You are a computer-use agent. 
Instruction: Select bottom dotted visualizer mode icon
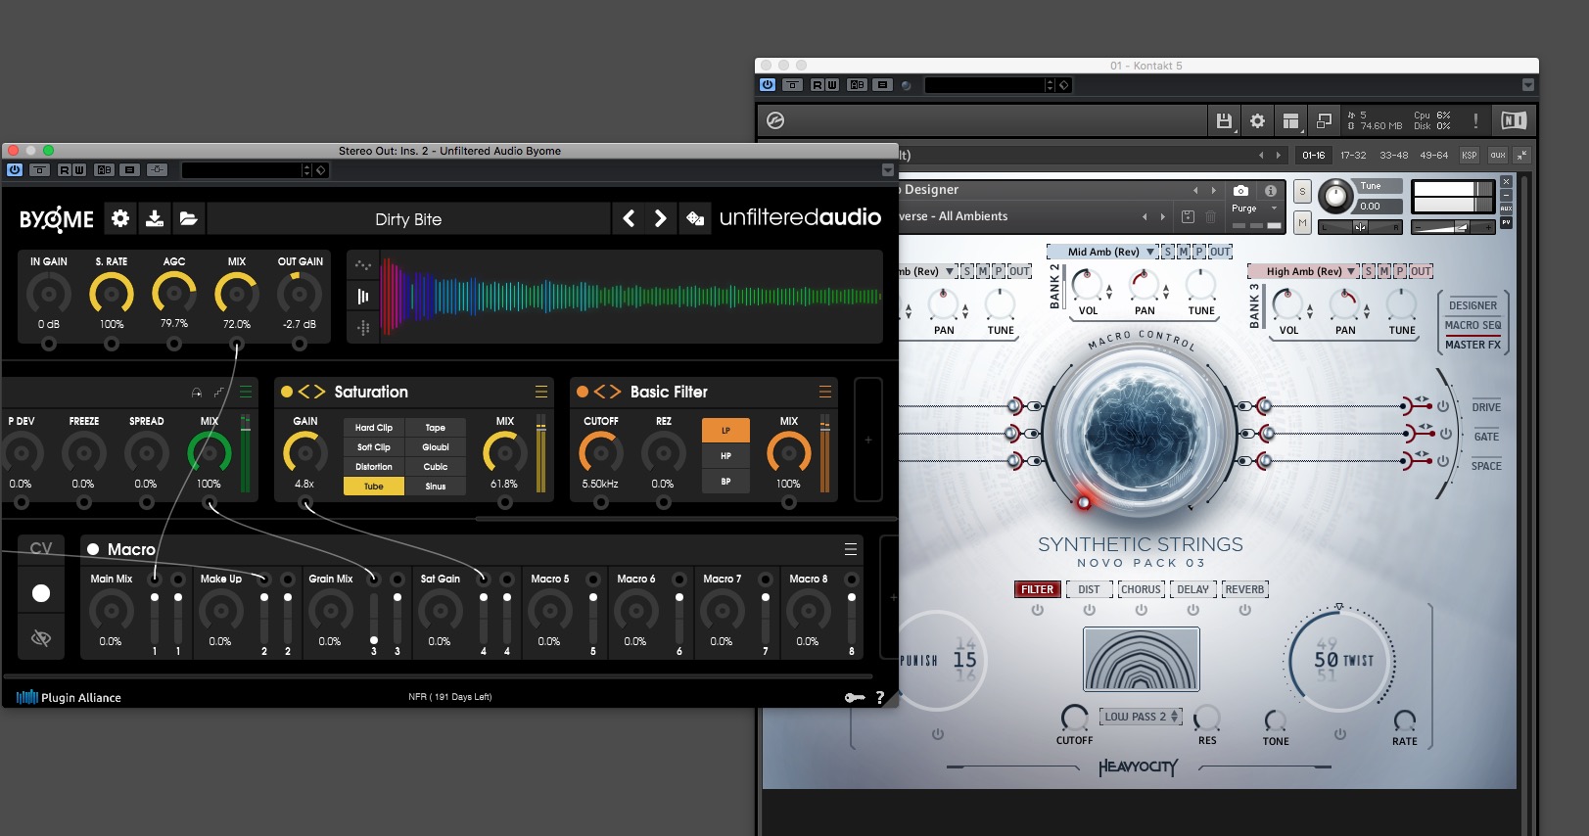(x=363, y=328)
